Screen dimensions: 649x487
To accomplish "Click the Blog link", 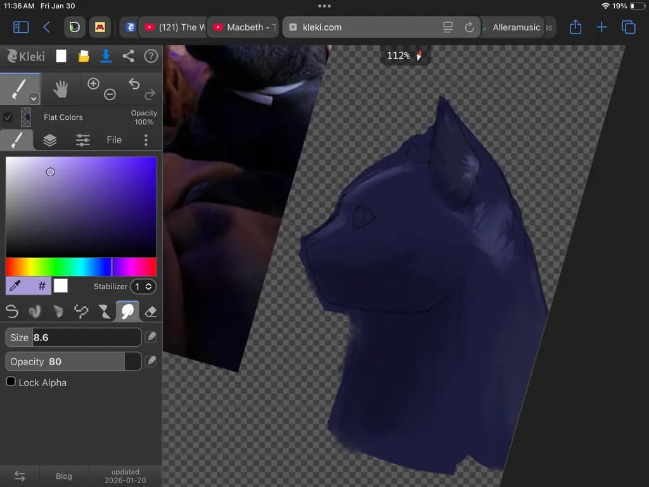I will [64, 476].
